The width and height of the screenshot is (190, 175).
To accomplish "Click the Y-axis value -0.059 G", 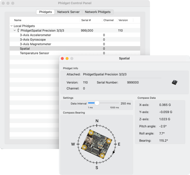I will (x=166, y=112).
